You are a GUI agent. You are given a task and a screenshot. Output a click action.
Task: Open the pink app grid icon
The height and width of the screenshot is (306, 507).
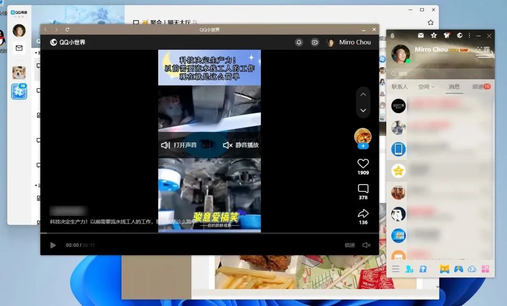[x=484, y=269]
